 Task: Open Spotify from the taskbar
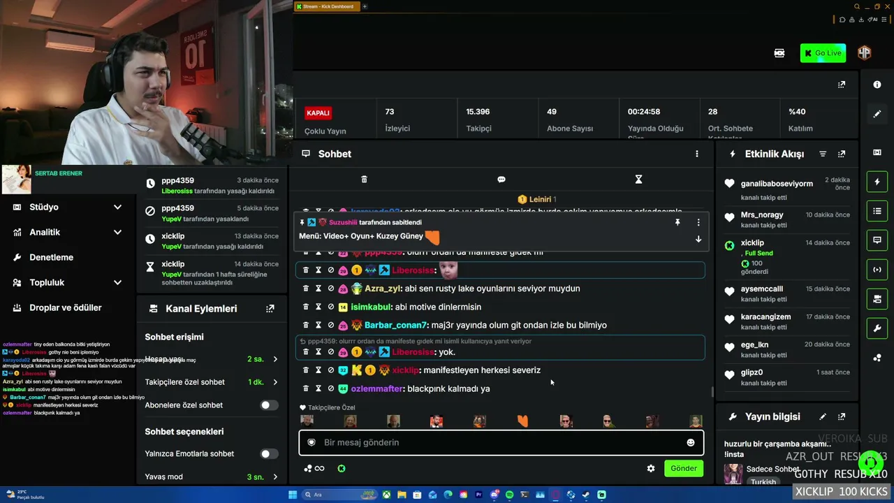[x=509, y=495]
